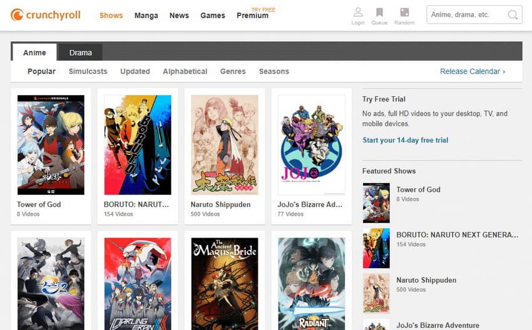
Task: Click JoJo's Bizarre Ad... title under grid poster
Action: click(310, 204)
